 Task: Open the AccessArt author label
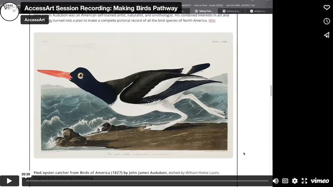pos(35,20)
